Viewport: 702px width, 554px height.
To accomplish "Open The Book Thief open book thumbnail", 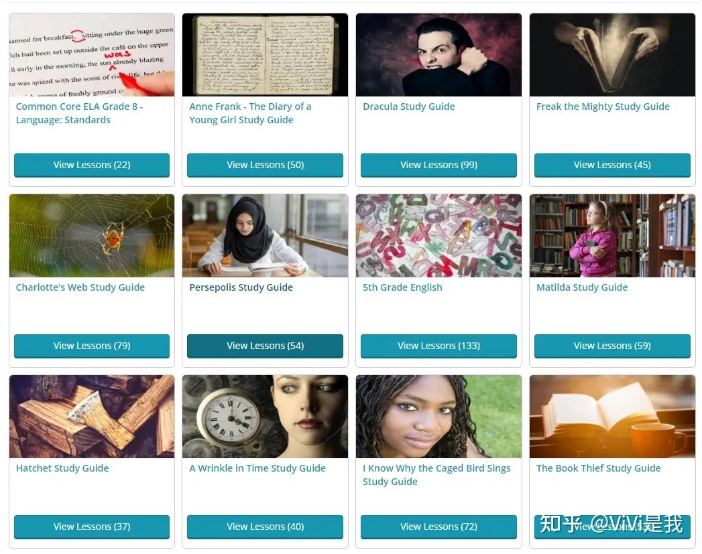I will coord(612,416).
